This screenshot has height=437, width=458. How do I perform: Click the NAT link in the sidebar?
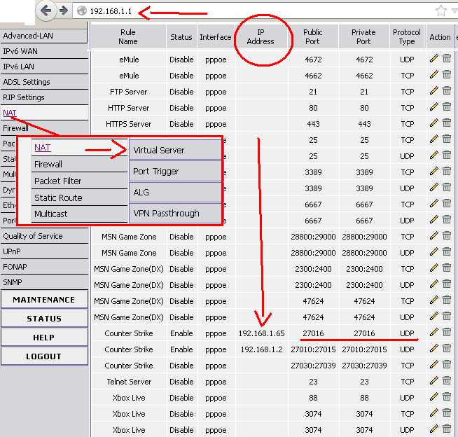(9, 113)
